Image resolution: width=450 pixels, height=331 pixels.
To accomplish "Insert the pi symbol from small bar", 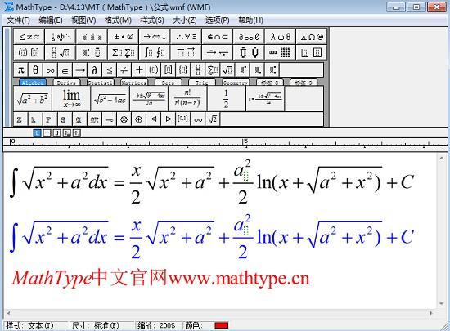I will 20,70.
